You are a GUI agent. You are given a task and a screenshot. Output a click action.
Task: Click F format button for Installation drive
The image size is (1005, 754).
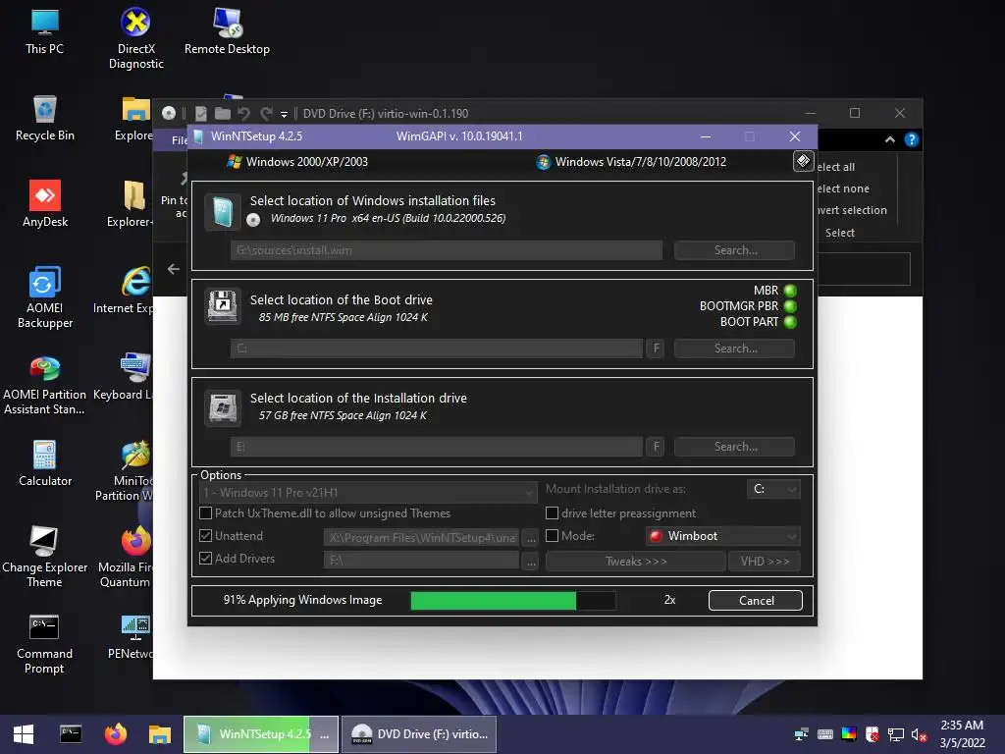(x=656, y=447)
